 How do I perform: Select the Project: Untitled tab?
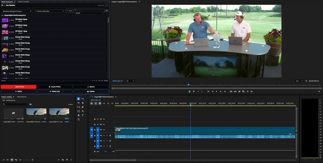(6, 97)
